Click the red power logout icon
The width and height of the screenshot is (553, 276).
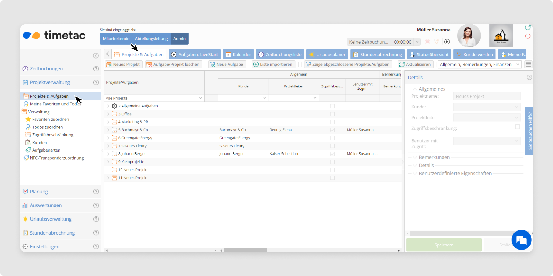tap(528, 36)
